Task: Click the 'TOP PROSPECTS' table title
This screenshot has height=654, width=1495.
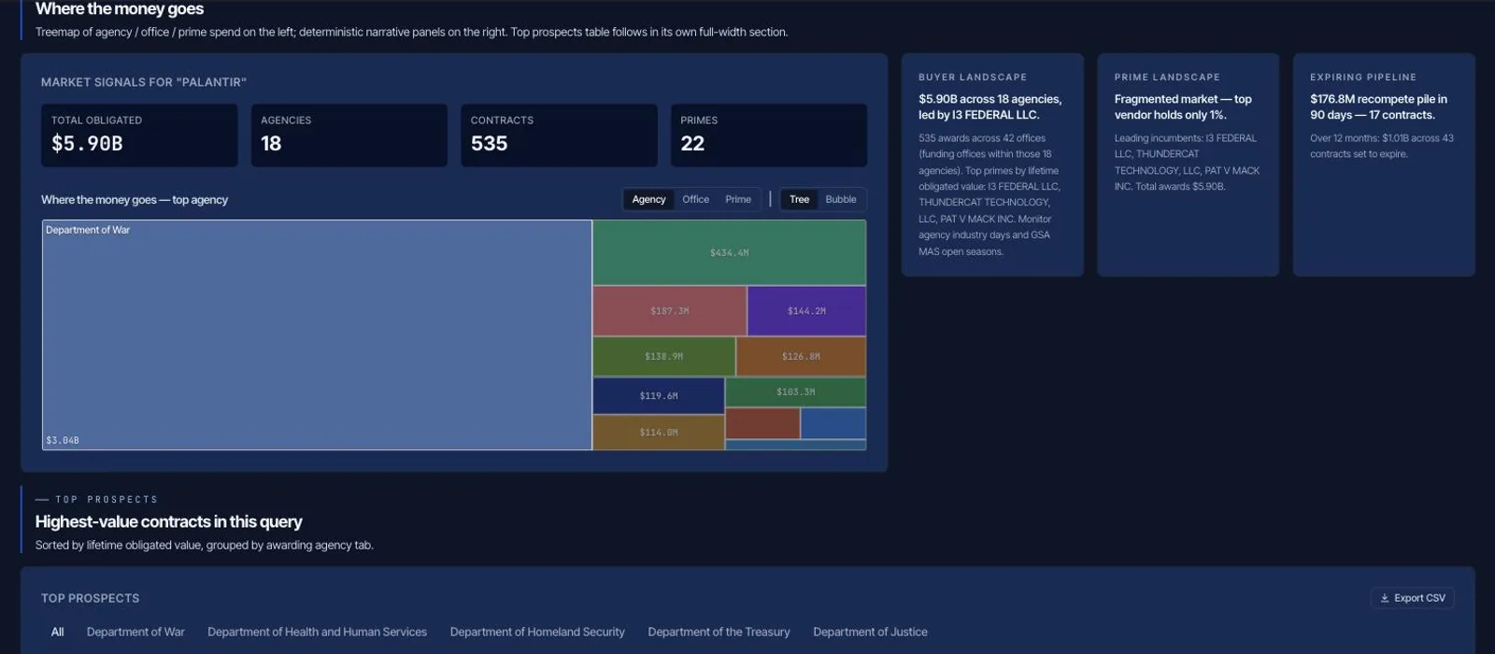Action: point(90,598)
